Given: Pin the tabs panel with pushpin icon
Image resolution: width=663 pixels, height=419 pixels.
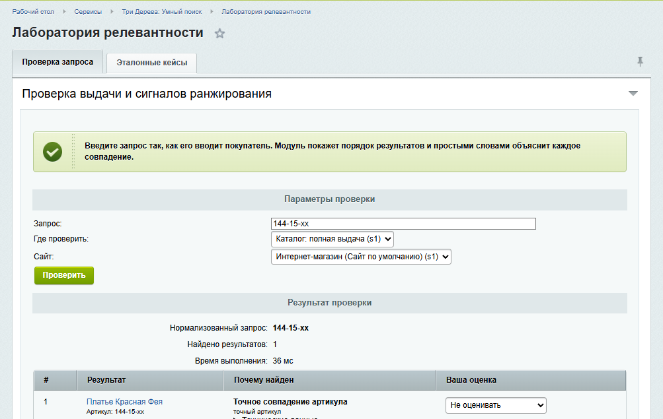Looking at the screenshot, I should tap(640, 61).
